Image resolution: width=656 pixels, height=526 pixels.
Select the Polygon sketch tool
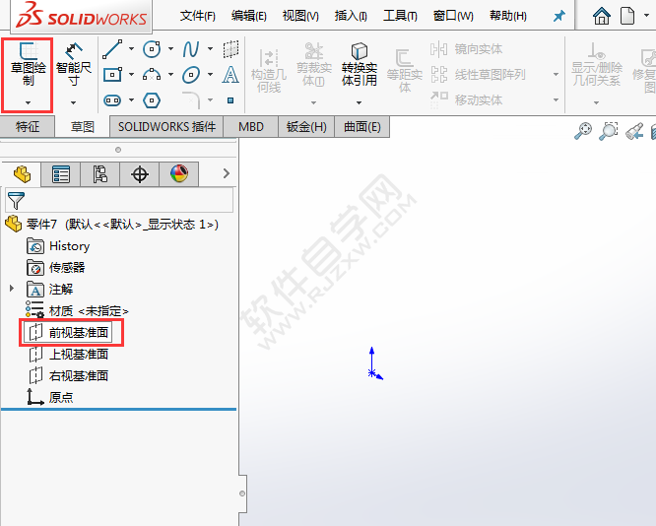(x=152, y=100)
